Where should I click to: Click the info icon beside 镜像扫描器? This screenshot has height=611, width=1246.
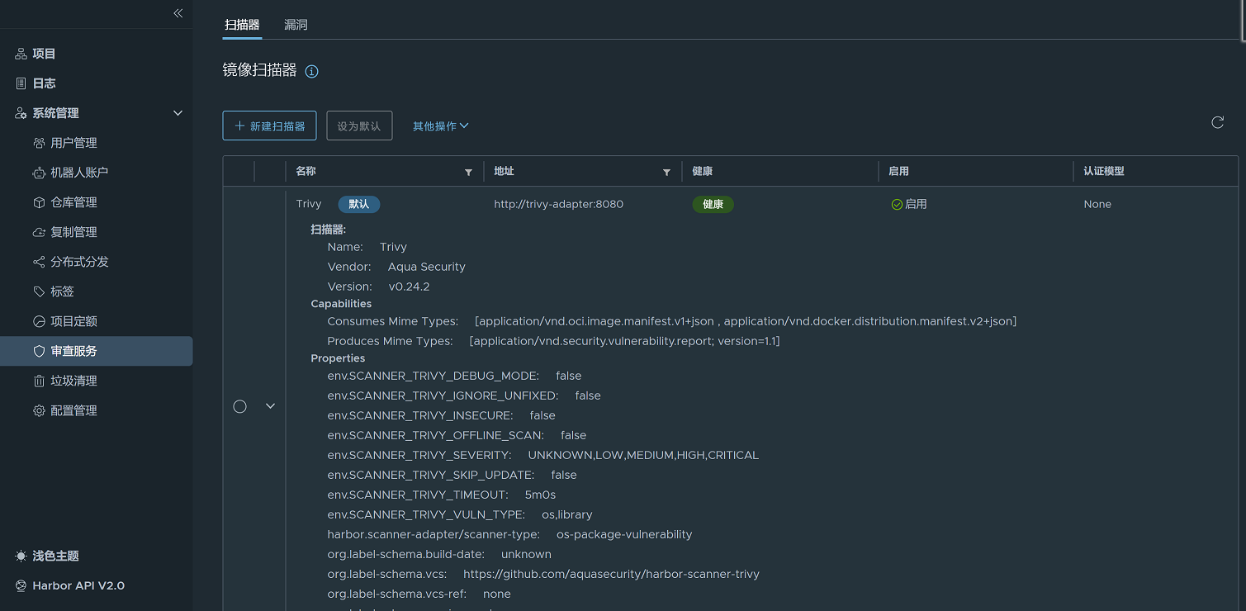pyautogui.click(x=311, y=72)
